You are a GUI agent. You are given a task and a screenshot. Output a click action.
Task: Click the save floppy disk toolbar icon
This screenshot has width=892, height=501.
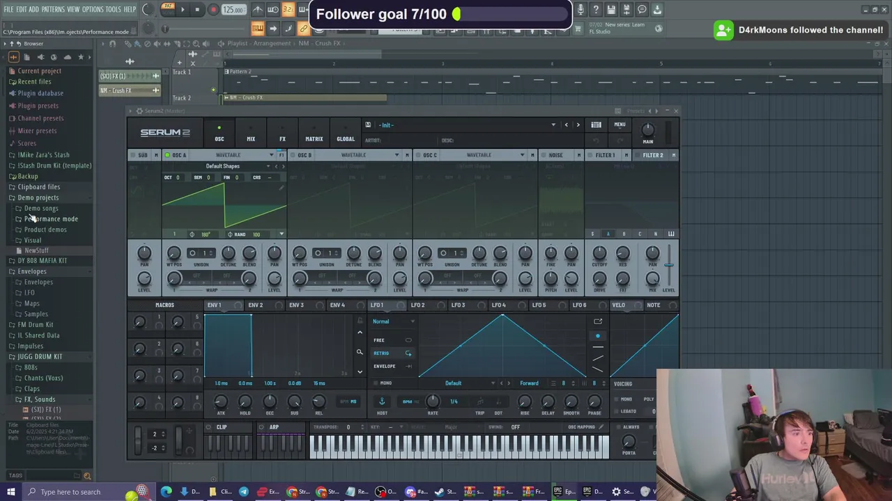611,10
